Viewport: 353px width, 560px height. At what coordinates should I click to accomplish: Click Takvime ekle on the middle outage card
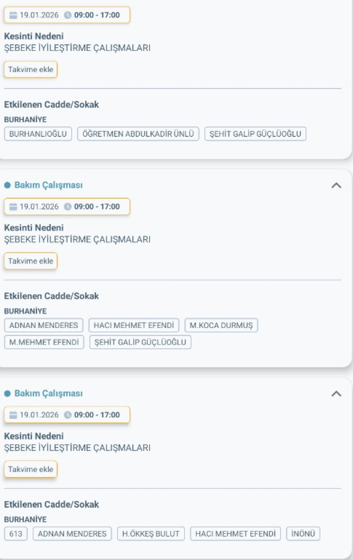[x=30, y=261]
